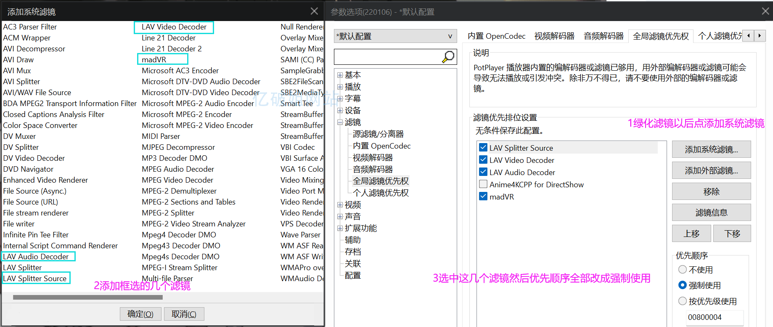This screenshot has width=773, height=327.
Task: Choose 按优先级使用 radio option
Action: tap(683, 301)
